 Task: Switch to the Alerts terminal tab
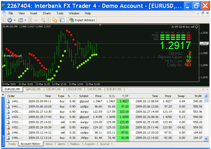(x=61, y=144)
